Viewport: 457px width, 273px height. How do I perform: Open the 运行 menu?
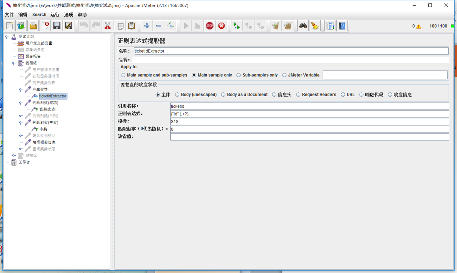(x=55, y=15)
